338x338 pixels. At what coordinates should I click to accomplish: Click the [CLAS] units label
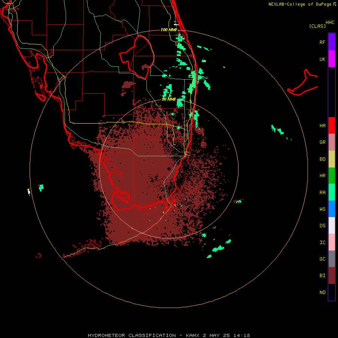coord(317,26)
